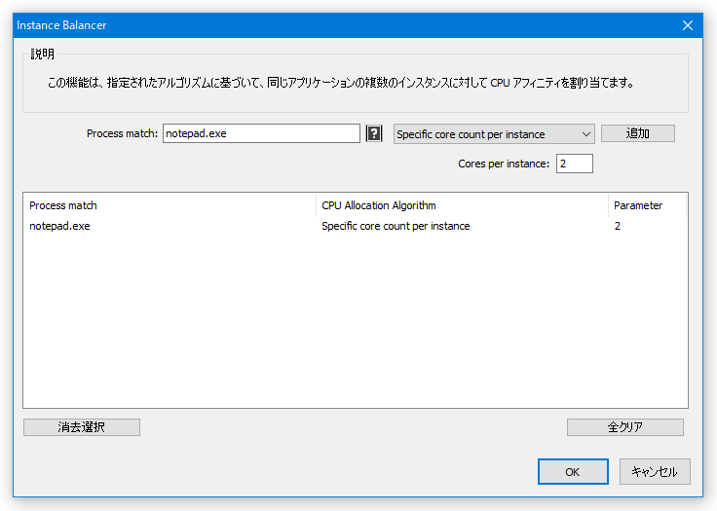Select notepad.exe in the rules list

tap(59, 226)
